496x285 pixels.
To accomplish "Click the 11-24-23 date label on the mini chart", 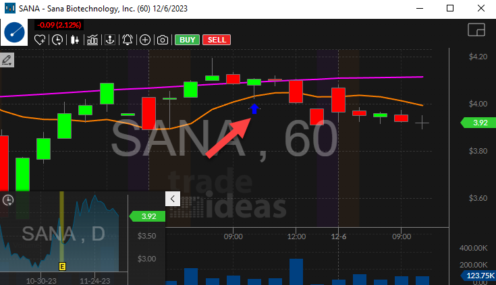I will (95, 280).
